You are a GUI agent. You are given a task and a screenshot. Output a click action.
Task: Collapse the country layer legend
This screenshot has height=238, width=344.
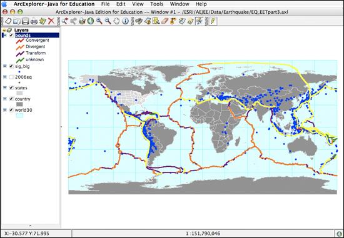click(4, 99)
